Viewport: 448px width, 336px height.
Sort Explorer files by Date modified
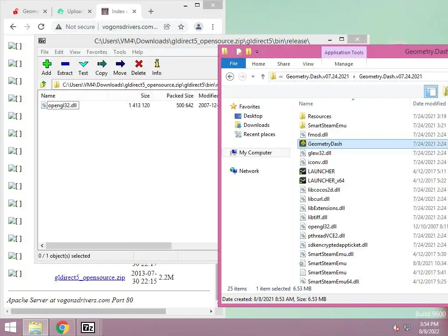pos(429,103)
